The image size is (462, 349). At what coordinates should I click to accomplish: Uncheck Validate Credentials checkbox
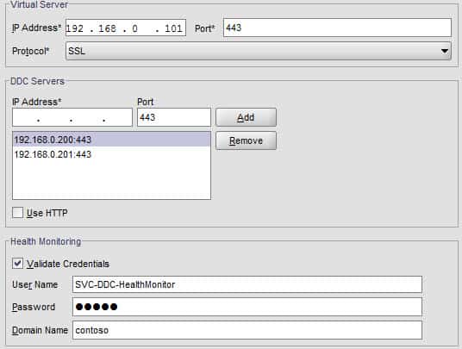pos(18,264)
